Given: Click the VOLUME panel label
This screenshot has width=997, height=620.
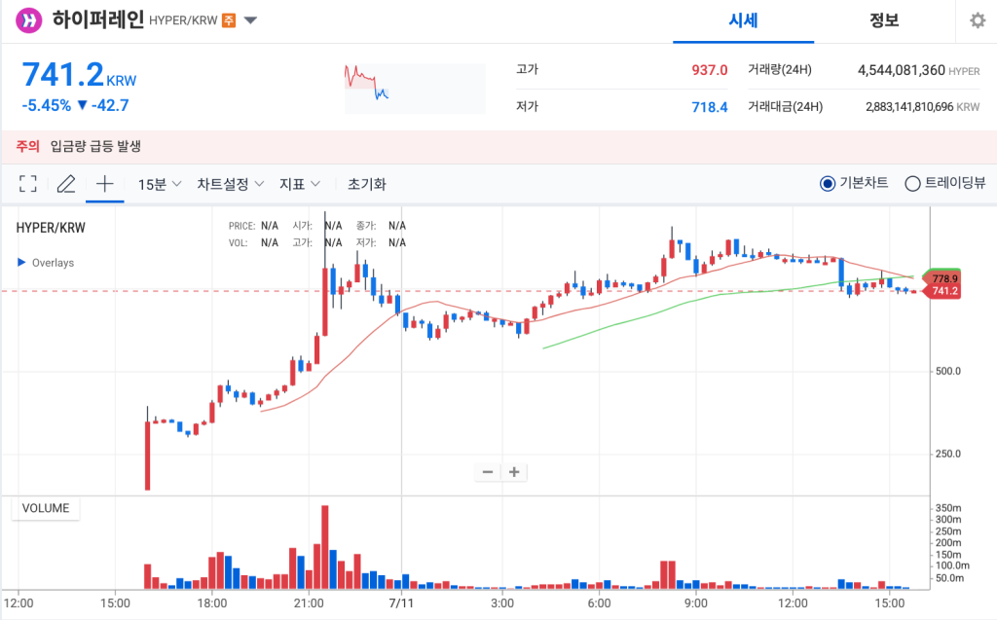Looking at the screenshot, I should tap(46, 508).
